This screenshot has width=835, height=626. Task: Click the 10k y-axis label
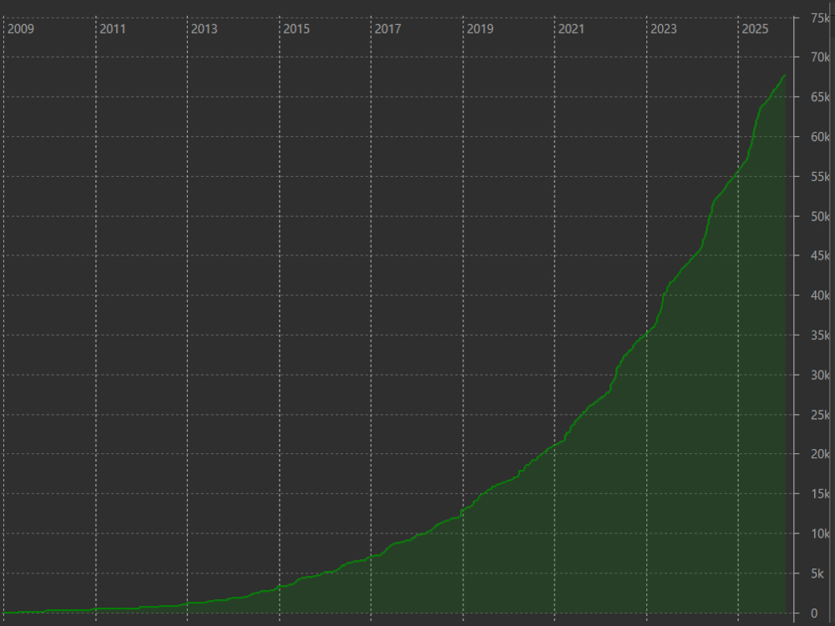(820, 533)
